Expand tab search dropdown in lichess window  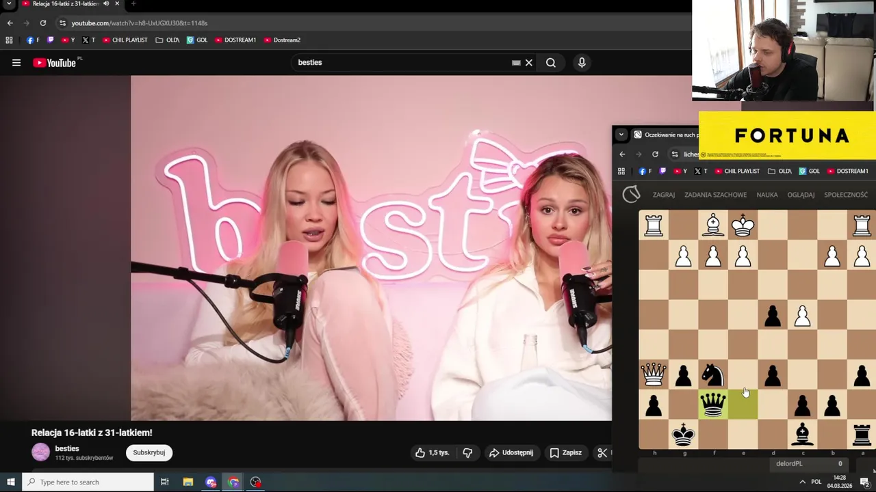pyautogui.click(x=621, y=135)
